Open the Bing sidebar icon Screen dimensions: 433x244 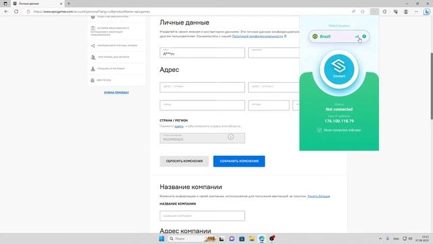427,12
